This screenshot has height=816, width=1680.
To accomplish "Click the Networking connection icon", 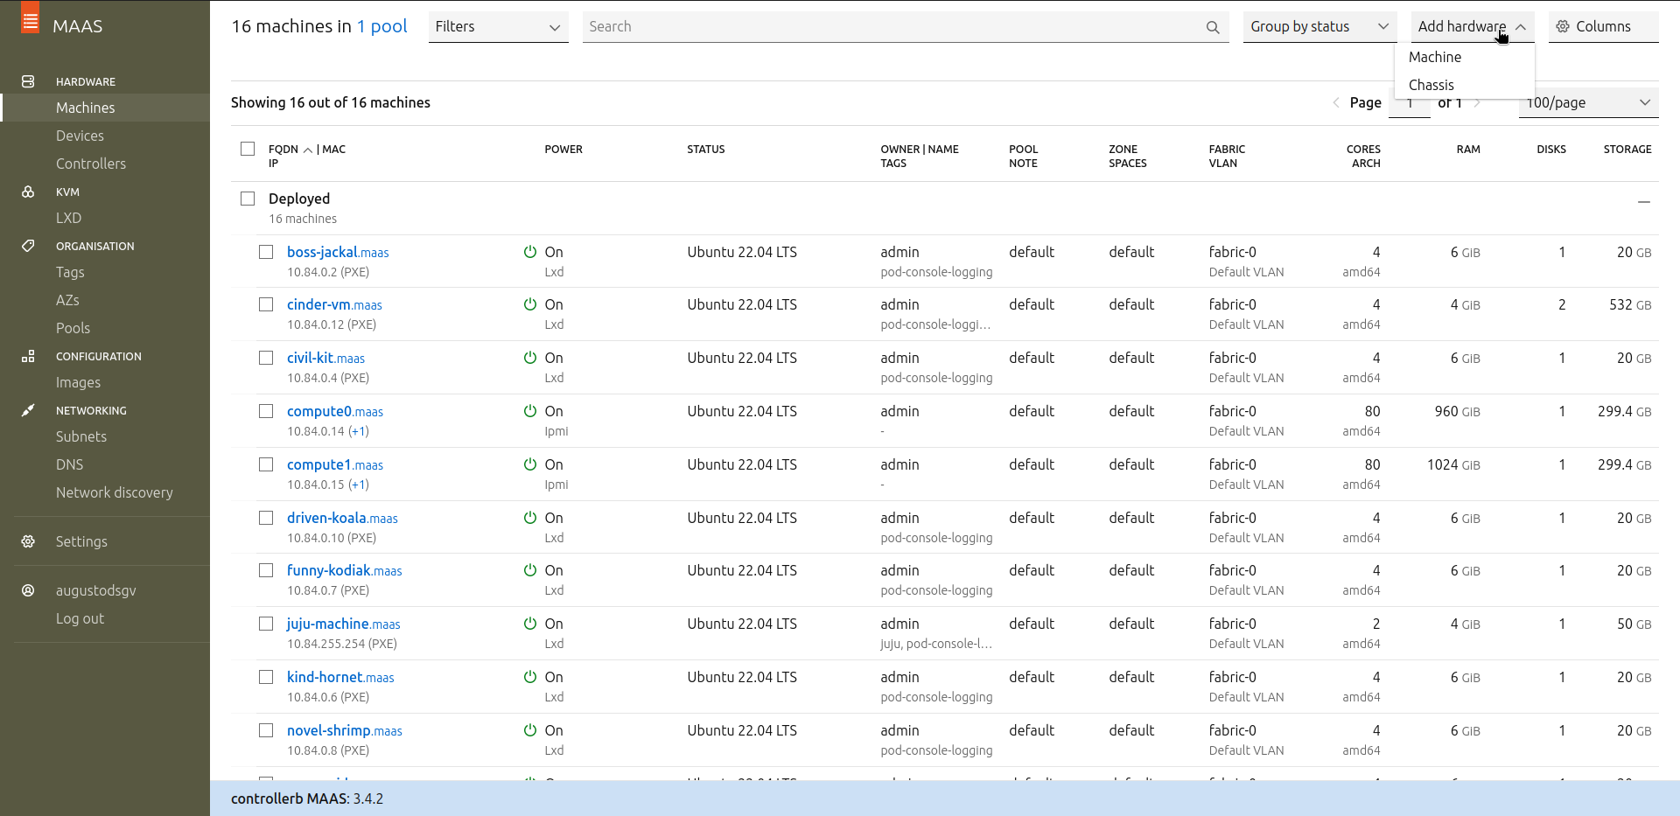I will click(28, 410).
